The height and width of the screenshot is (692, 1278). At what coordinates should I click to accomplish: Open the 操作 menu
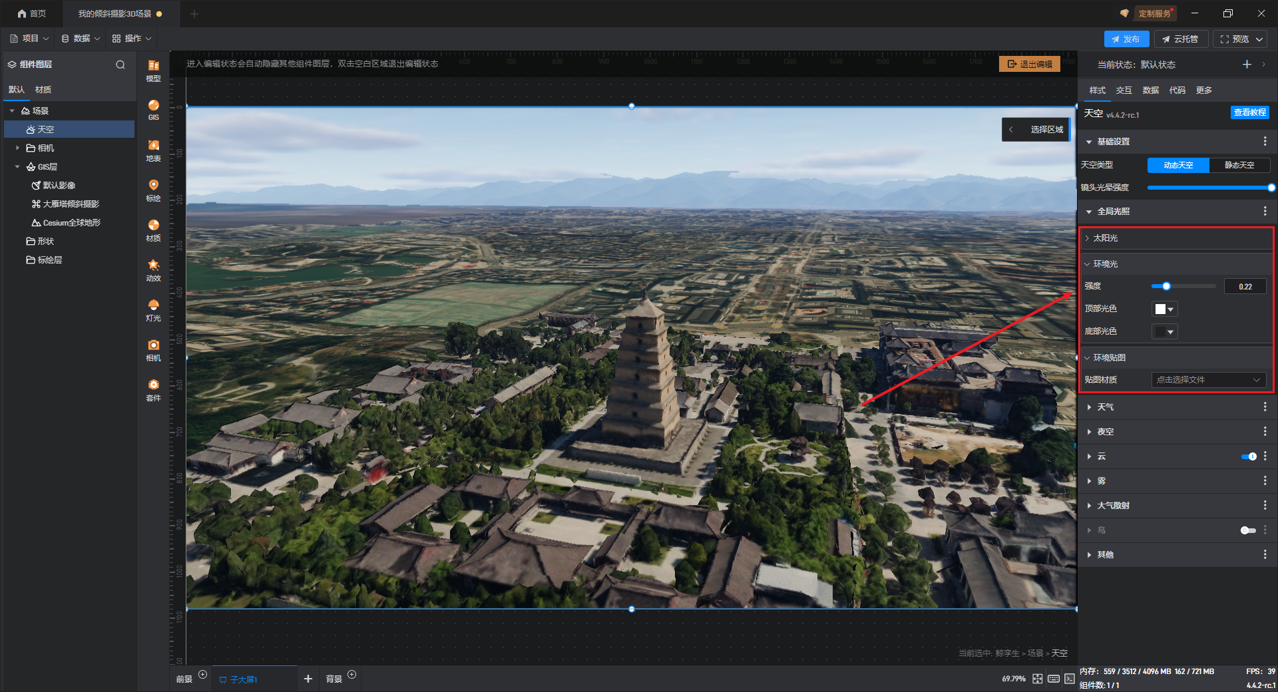132,39
